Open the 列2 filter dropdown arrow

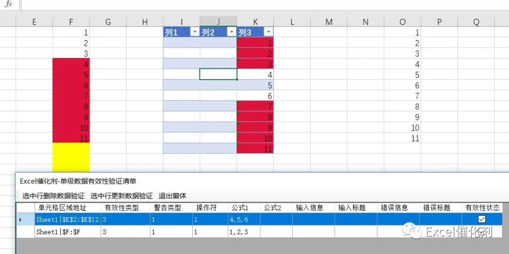(x=231, y=32)
